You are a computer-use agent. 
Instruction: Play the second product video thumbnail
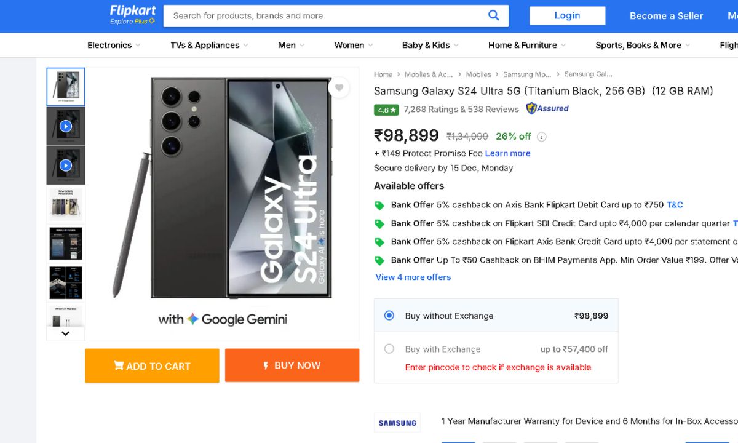tap(66, 166)
